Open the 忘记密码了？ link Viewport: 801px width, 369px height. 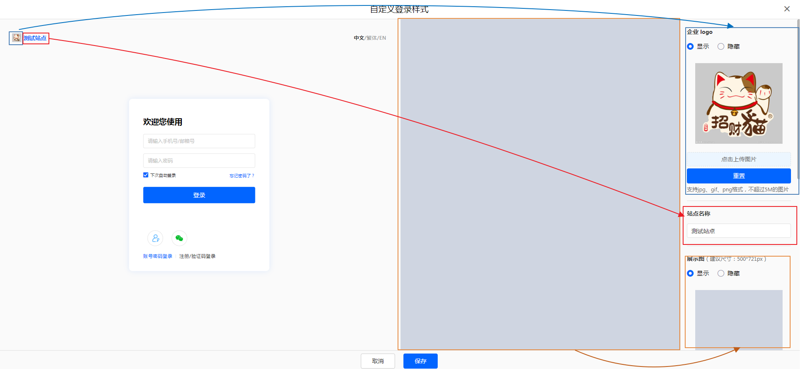tap(242, 176)
